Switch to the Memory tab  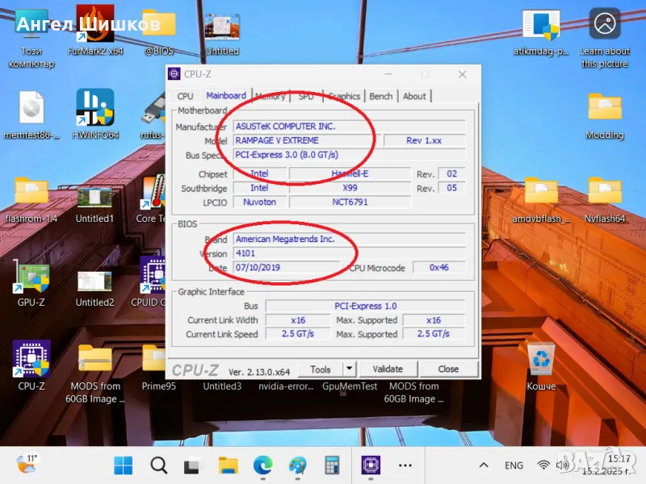coord(271,96)
